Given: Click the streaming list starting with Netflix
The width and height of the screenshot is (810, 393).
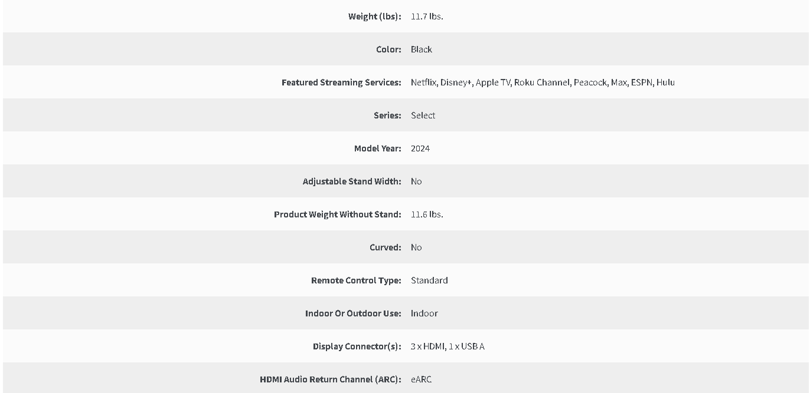Looking at the screenshot, I should pyautogui.click(x=543, y=82).
